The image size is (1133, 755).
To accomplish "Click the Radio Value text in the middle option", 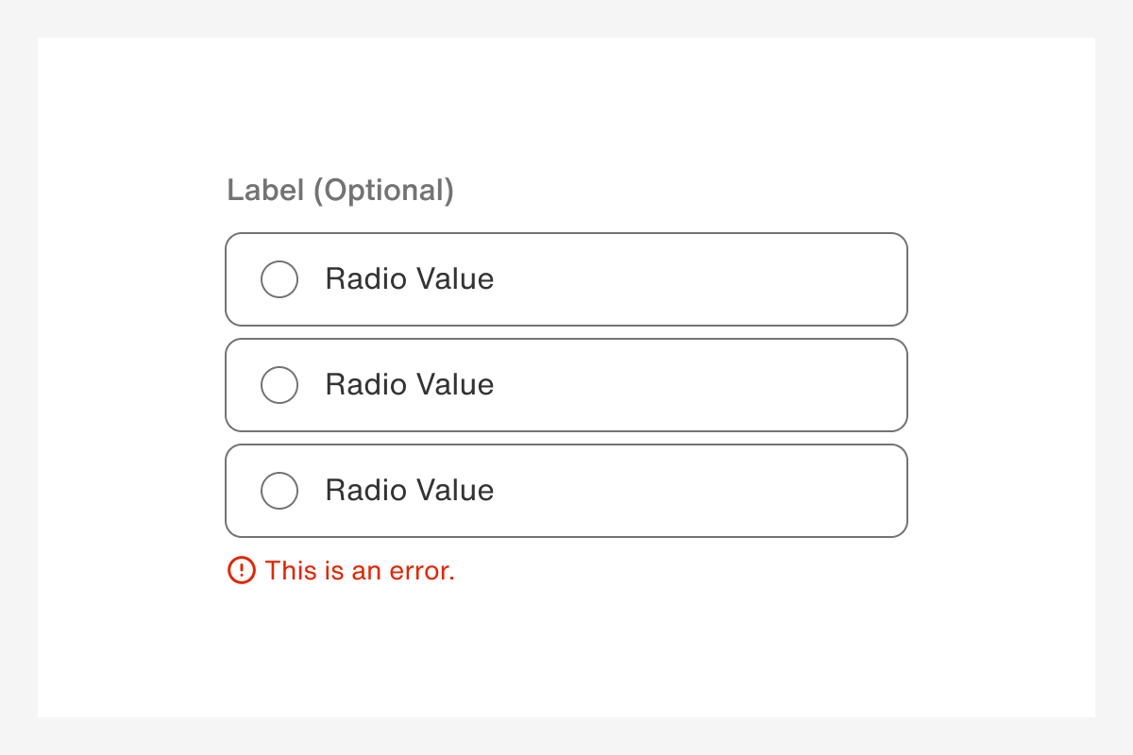I will [x=409, y=385].
